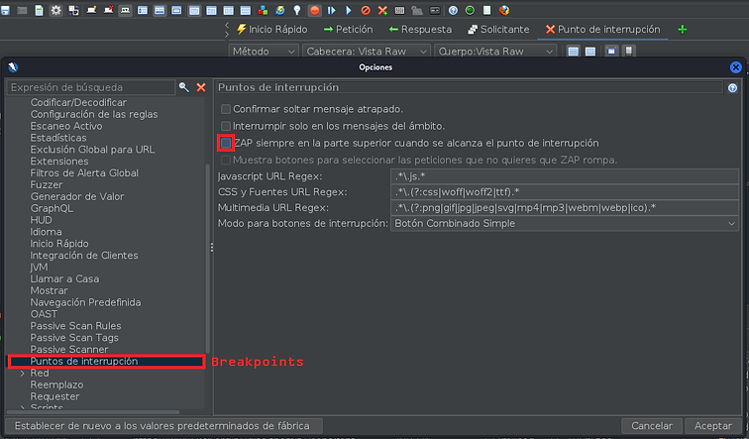This screenshot has height=439, width=749.
Task: Select Codificar/Decodificar in the tree
Action: tap(78, 102)
